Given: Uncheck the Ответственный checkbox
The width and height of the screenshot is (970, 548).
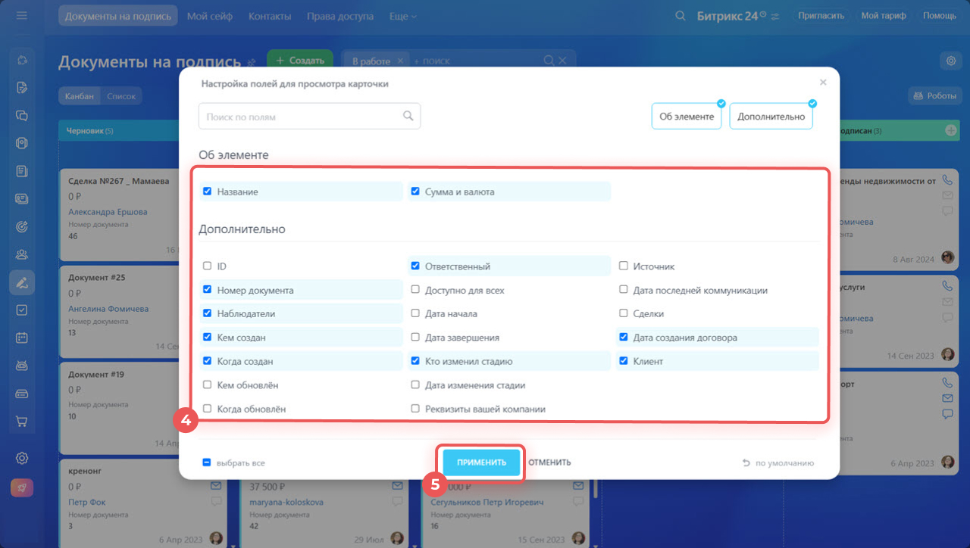Looking at the screenshot, I should (415, 266).
